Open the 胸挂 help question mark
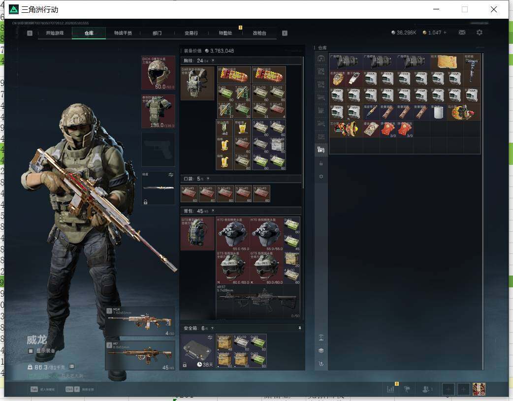 [213, 61]
